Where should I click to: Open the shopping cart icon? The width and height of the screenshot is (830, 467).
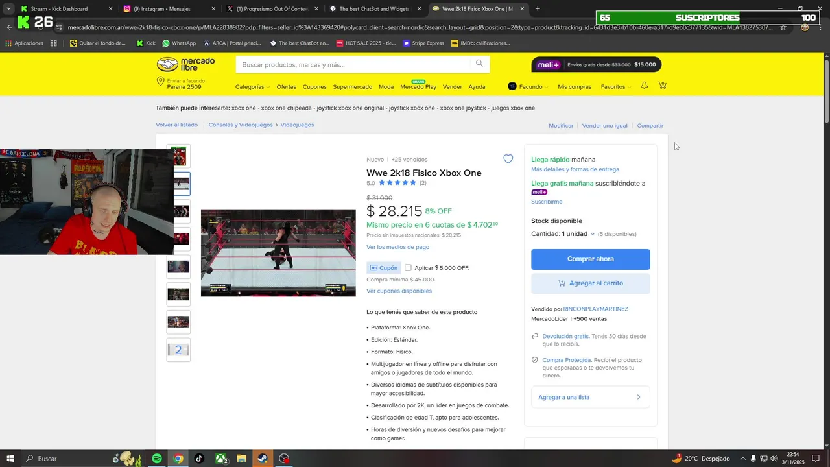click(662, 86)
